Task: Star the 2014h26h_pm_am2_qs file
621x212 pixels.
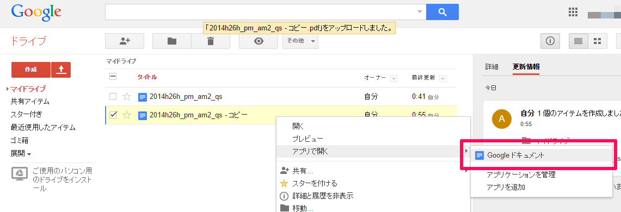Action: pos(127,97)
